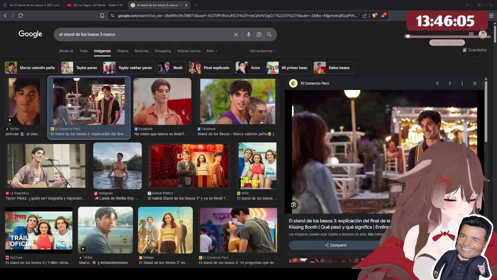The height and width of the screenshot is (280, 497).
Task: Select the Todo search tab
Action: tap(83, 51)
